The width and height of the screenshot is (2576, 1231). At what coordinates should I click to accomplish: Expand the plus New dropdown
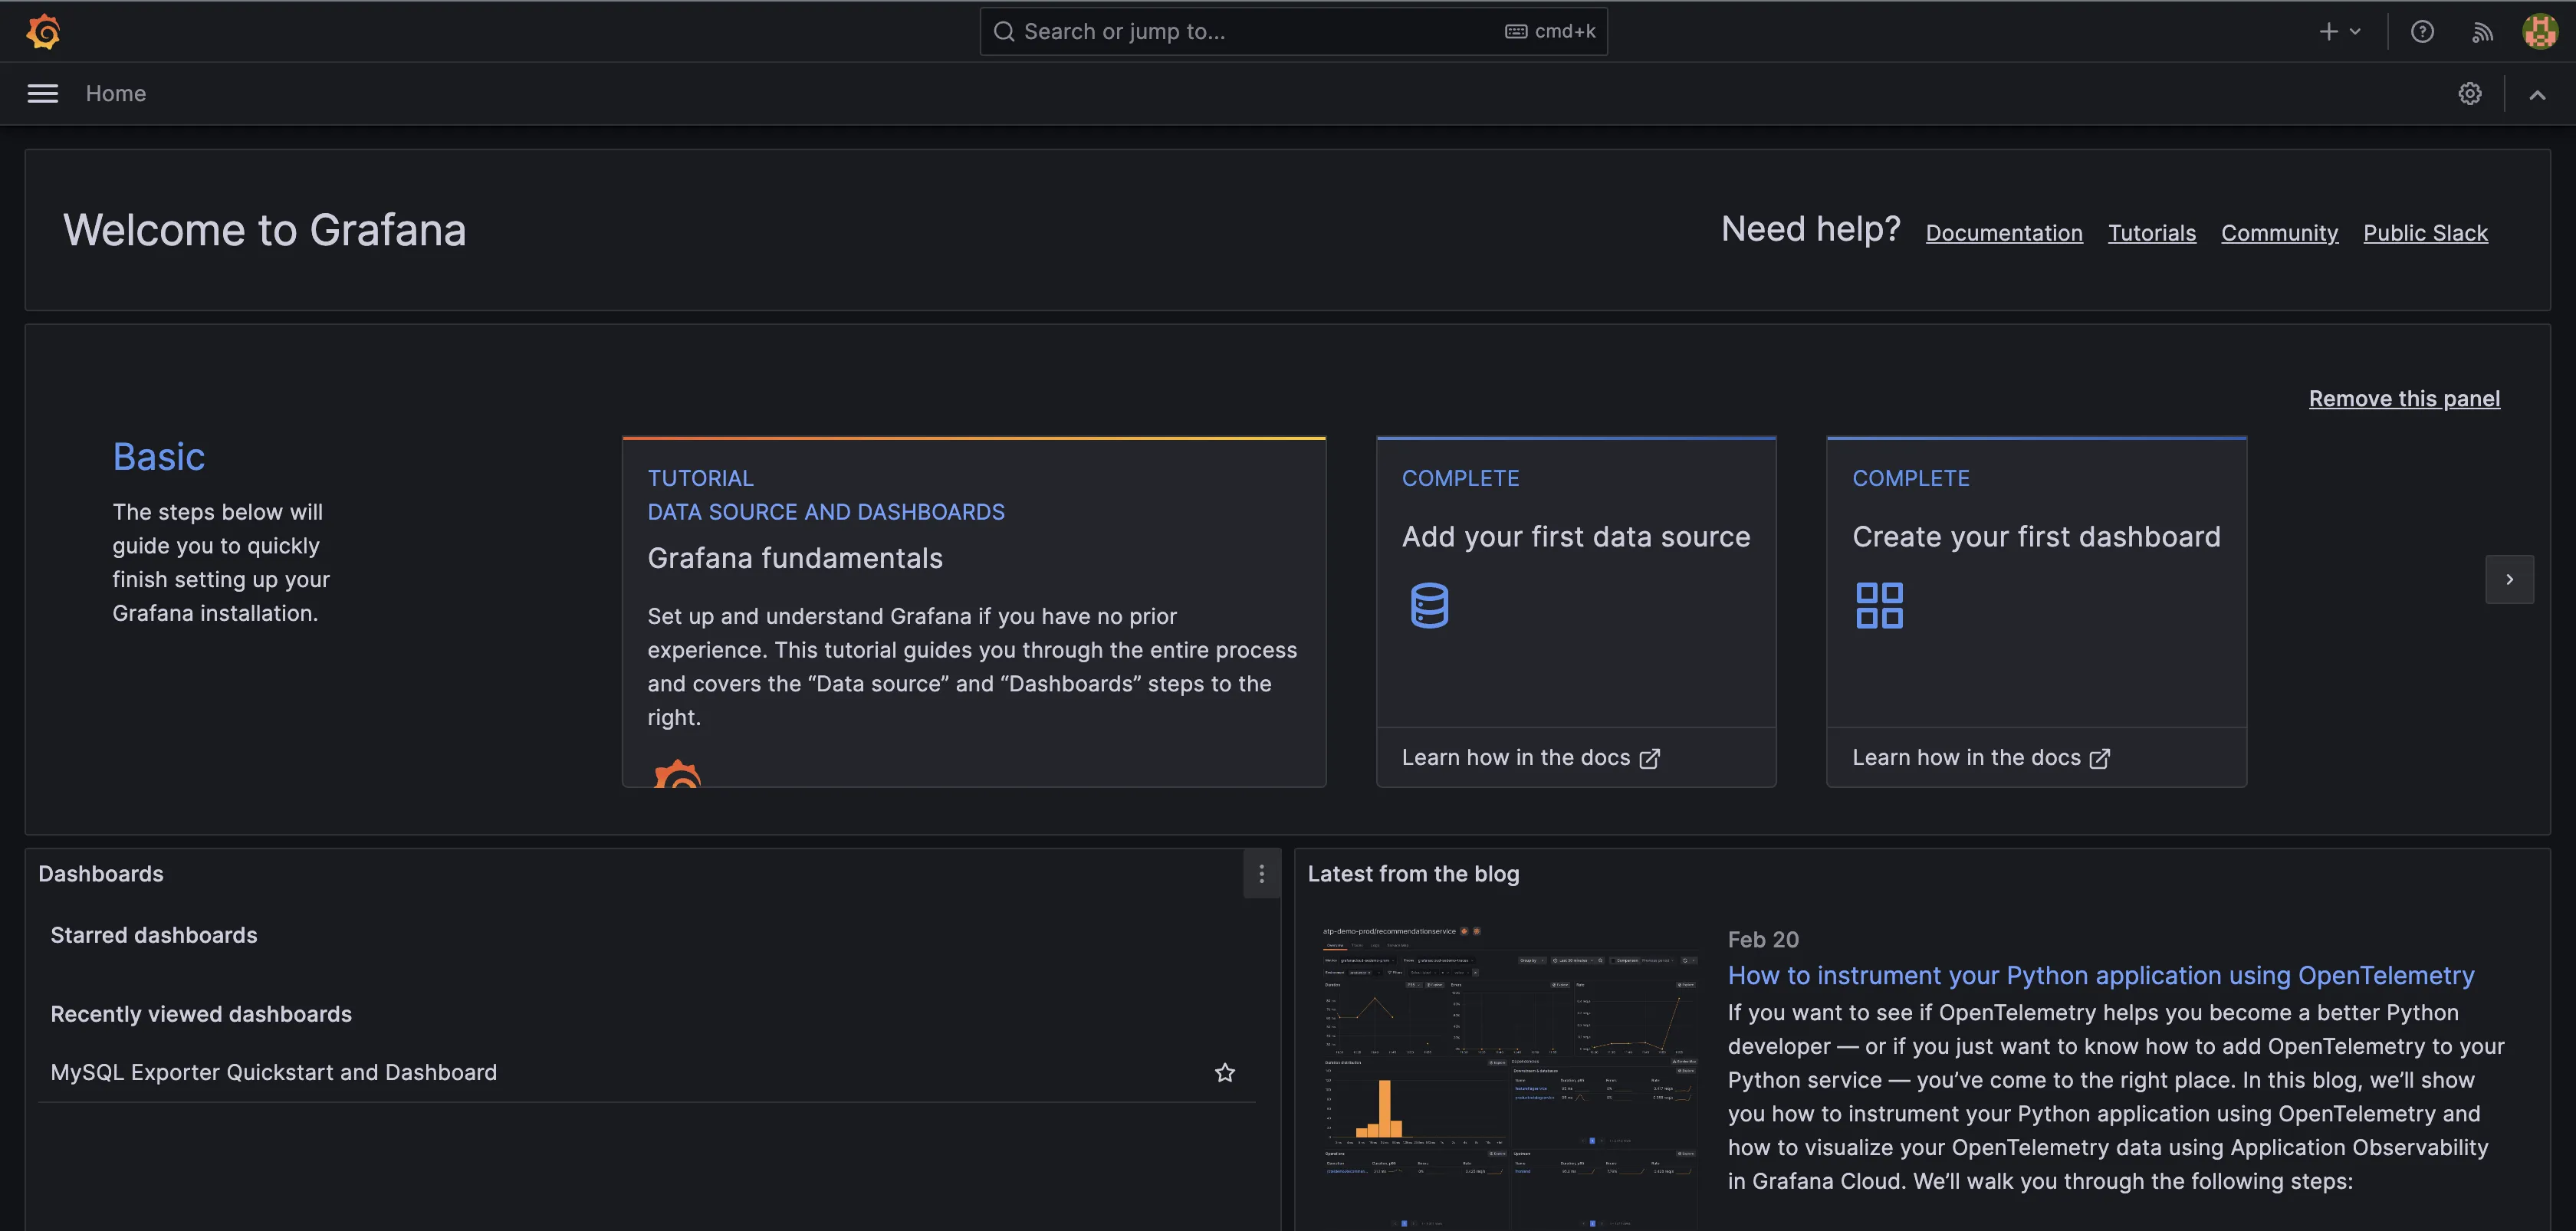point(2340,31)
